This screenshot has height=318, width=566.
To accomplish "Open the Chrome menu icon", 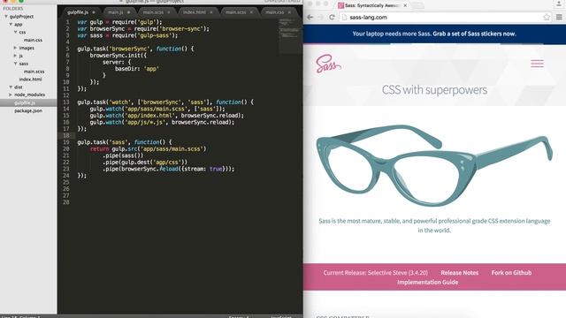I will pos(559,17).
